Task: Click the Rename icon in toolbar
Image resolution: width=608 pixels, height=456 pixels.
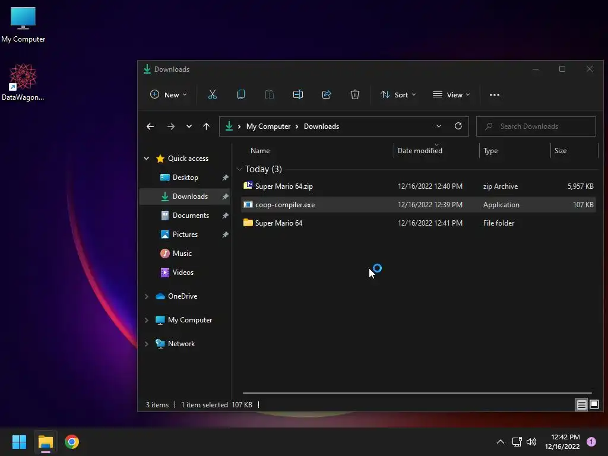Action: [298, 94]
